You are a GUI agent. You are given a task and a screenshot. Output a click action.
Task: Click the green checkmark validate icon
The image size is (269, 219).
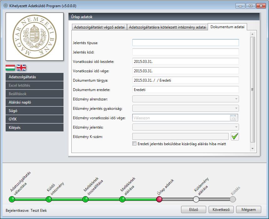coord(235,137)
